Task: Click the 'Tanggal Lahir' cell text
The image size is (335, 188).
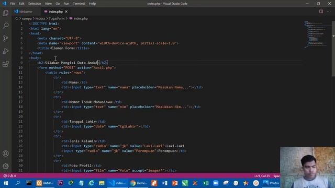Action: 83,122
